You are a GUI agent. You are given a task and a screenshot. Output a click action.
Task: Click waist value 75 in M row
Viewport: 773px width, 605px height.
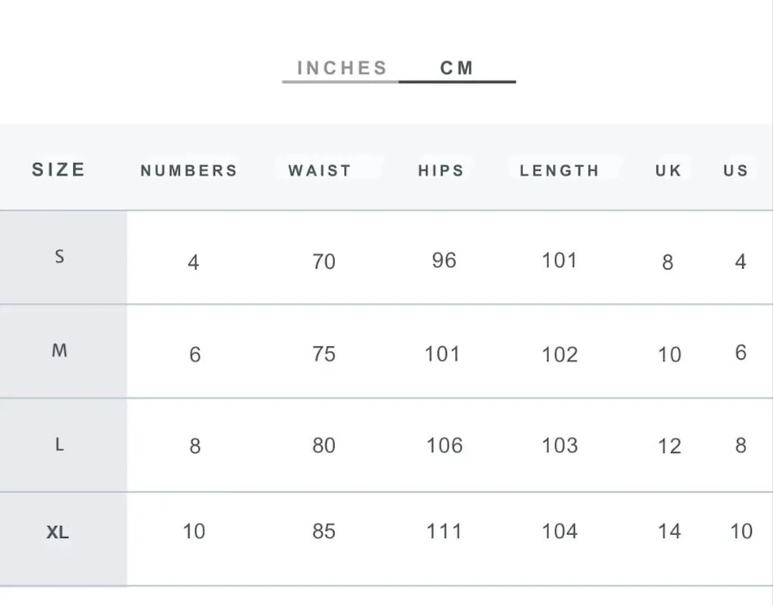(324, 355)
